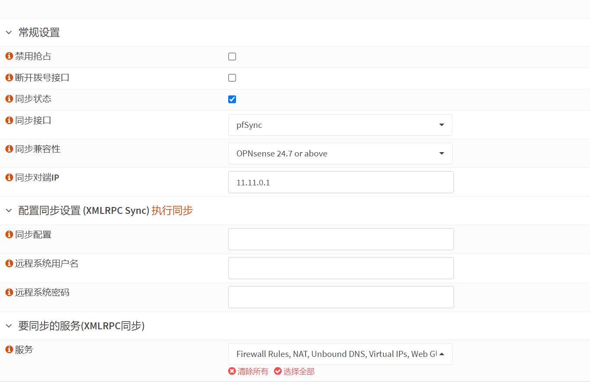Uncheck the 同步状态 checkbox
Screen dimensions: 590x382
click(x=232, y=99)
